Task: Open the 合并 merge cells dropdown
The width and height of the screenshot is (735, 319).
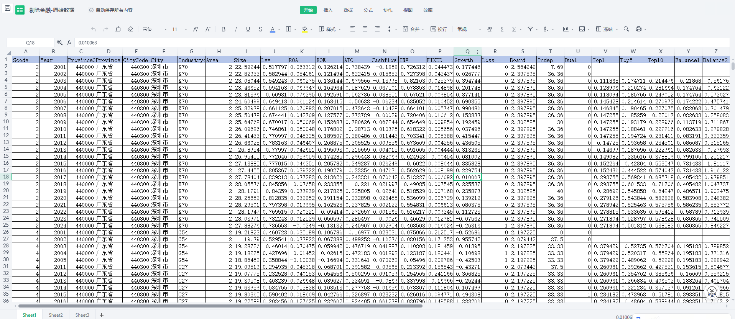Action: click(413, 29)
